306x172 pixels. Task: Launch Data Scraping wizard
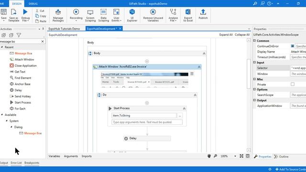103,15
